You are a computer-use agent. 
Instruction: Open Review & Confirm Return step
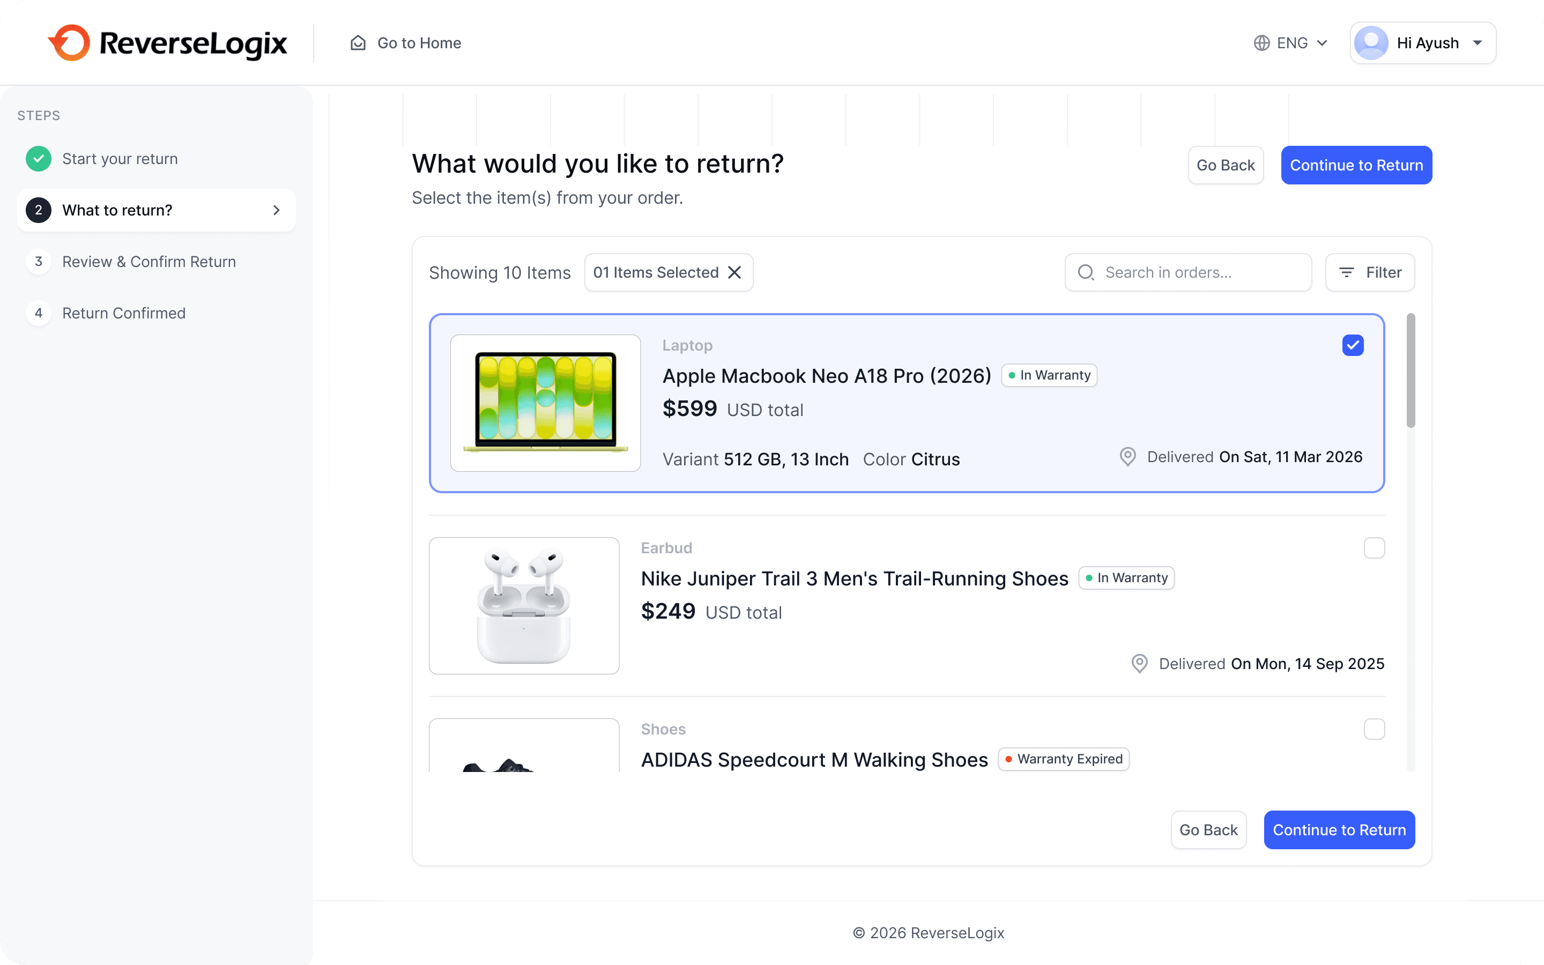coord(149,262)
